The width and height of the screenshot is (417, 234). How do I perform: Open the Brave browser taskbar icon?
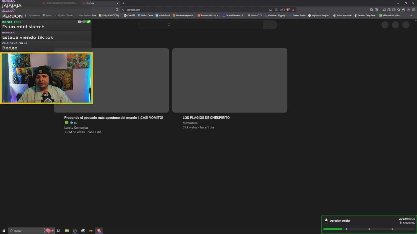(99, 231)
